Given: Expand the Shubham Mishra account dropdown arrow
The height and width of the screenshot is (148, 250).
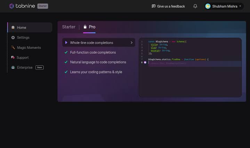Looking at the screenshot, I should tap(240, 6).
